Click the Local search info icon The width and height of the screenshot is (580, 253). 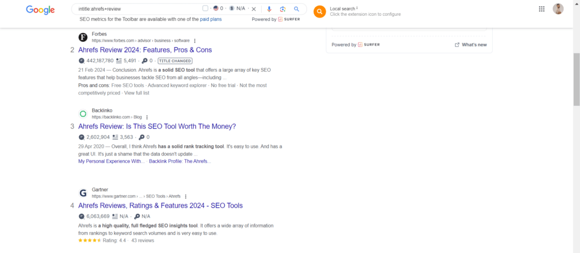click(x=357, y=8)
